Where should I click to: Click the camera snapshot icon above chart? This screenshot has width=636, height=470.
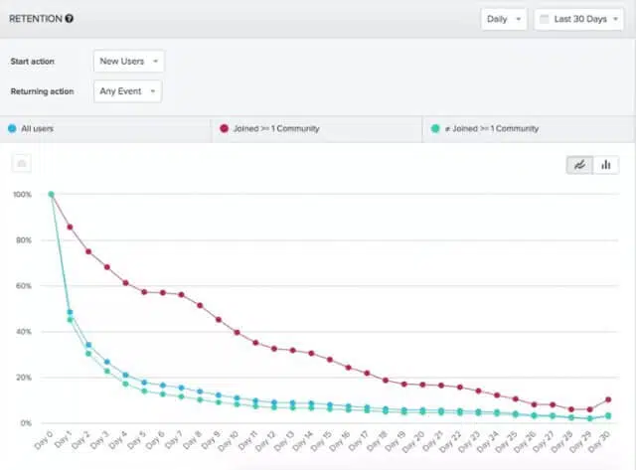22,163
